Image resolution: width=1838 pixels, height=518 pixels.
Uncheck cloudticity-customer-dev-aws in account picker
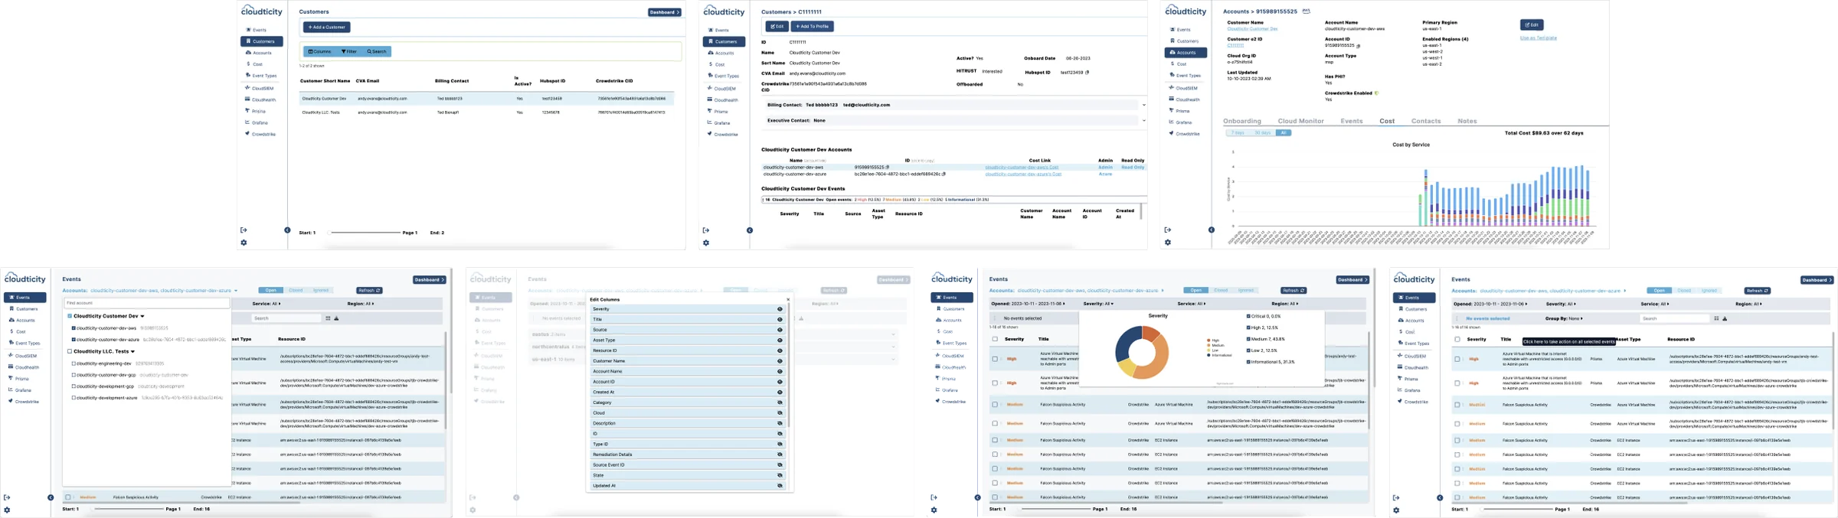point(74,328)
